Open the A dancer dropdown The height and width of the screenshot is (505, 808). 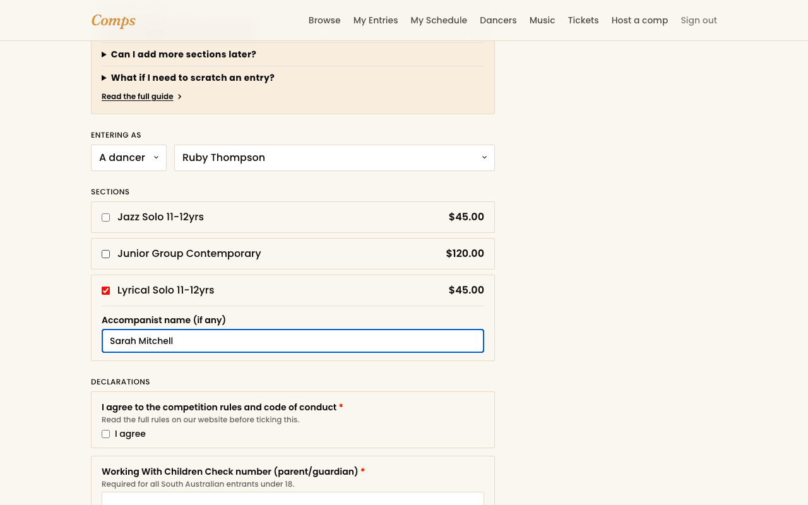point(129,158)
